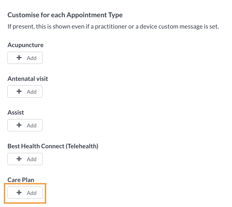The width and height of the screenshot is (232, 207).
Task: Click the Assist section title
Action: point(16,112)
